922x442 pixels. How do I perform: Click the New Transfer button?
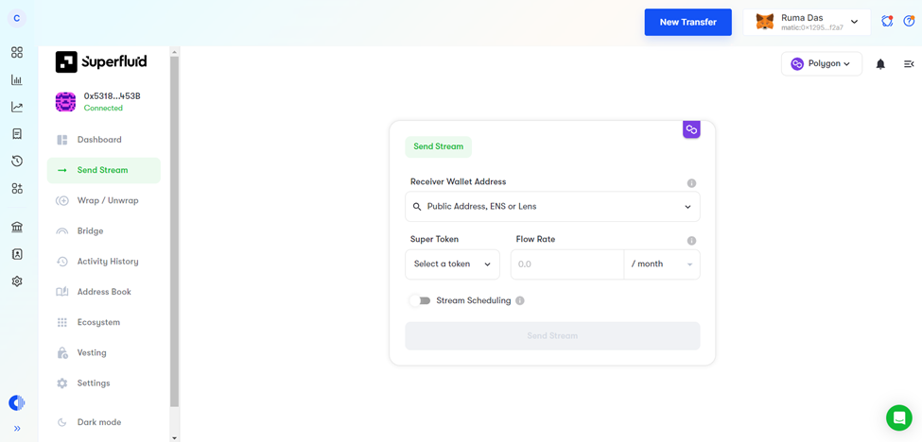(x=687, y=22)
